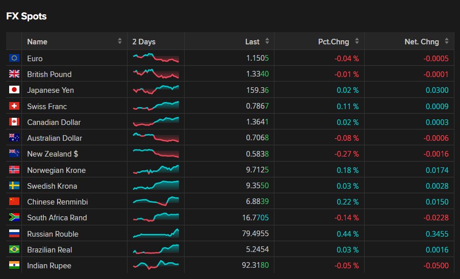Select the Japanese Yen flag icon
The width and height of the screenshot is (460, 279).
pyautogui.click(x=14, y=90)
